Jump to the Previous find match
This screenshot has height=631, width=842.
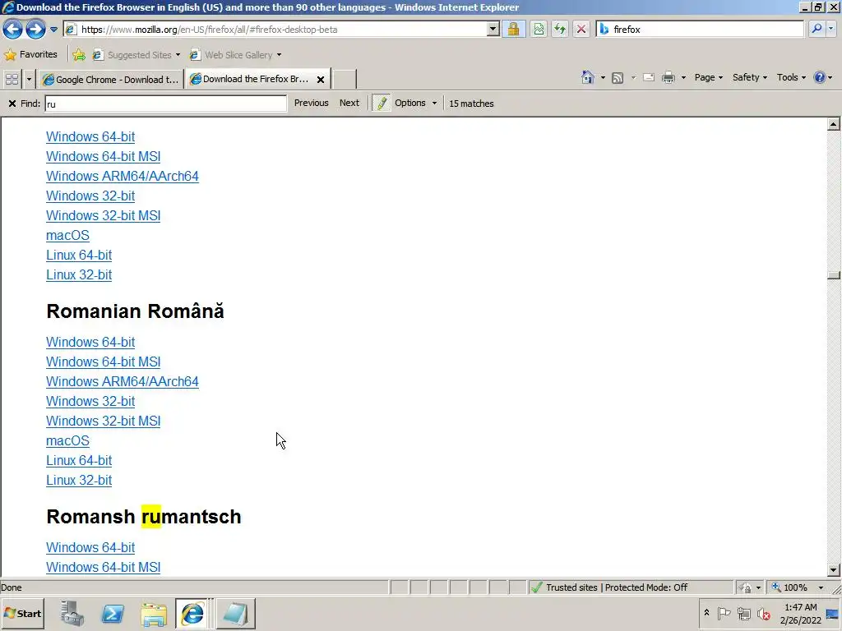(x=311, y=103)
